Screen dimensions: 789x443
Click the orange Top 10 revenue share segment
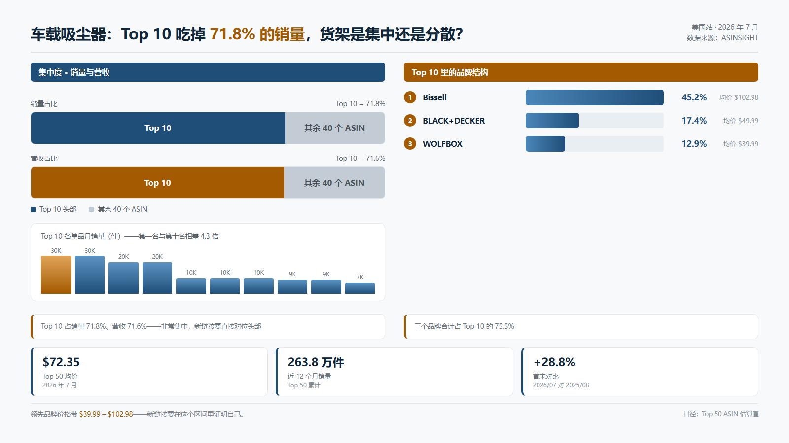pos(157,183)
